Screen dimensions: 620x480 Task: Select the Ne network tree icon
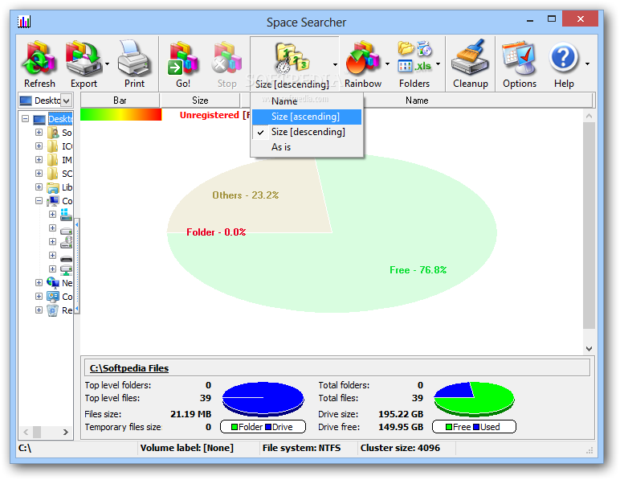click(x=53, y=282)
